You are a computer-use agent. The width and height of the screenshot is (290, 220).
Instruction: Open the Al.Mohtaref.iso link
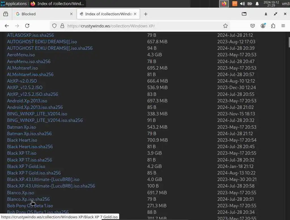click(x=22, y=68)
